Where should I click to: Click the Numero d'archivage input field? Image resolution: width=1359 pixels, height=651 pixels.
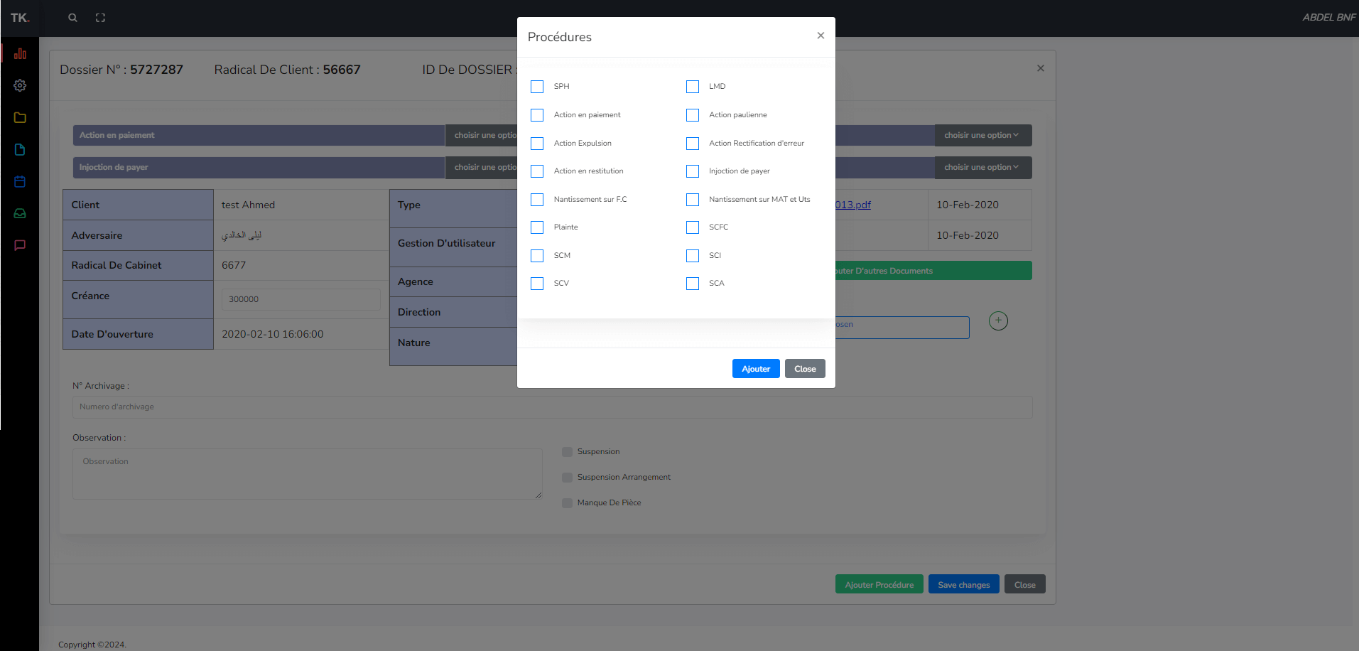coord(552,407)
